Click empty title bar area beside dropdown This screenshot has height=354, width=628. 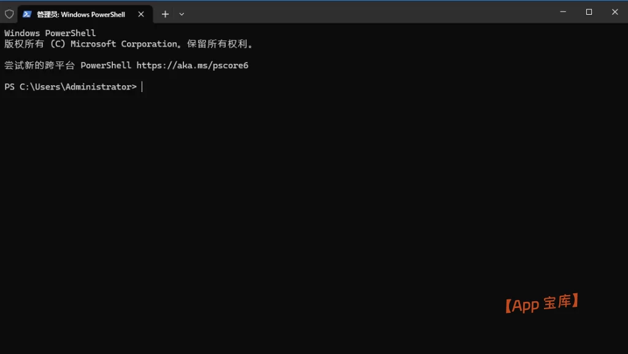(x=368, y=12)
